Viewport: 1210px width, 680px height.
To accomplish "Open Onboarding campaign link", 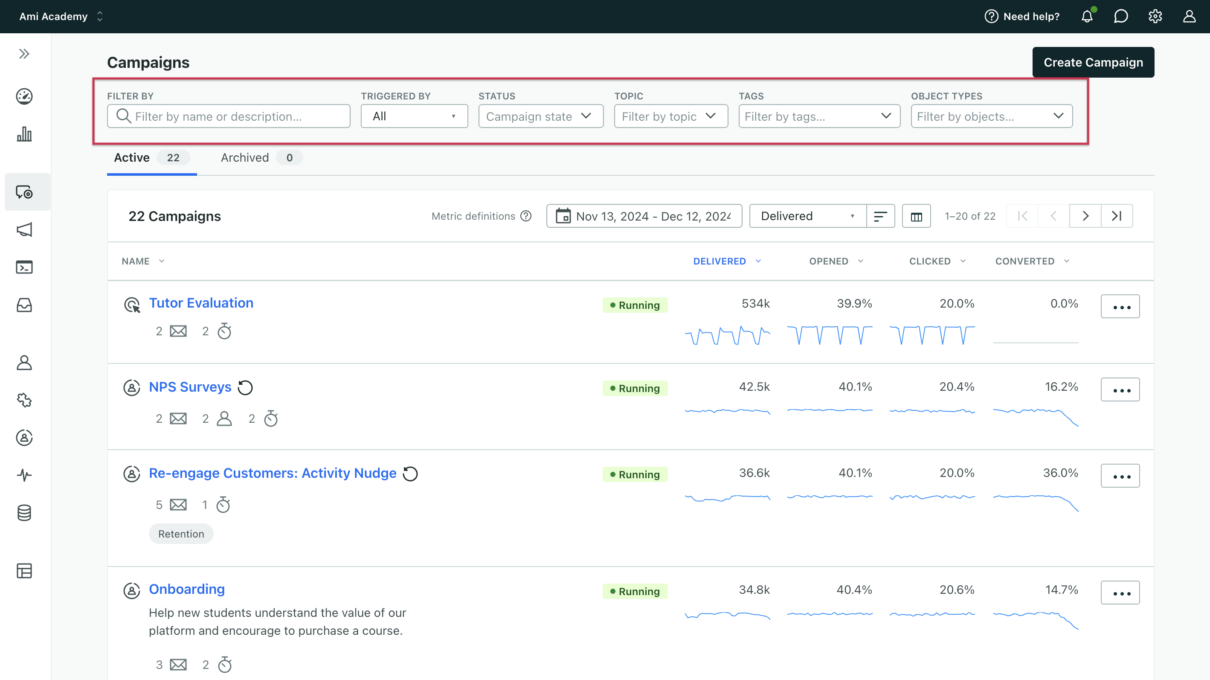I will pos(186,589).
